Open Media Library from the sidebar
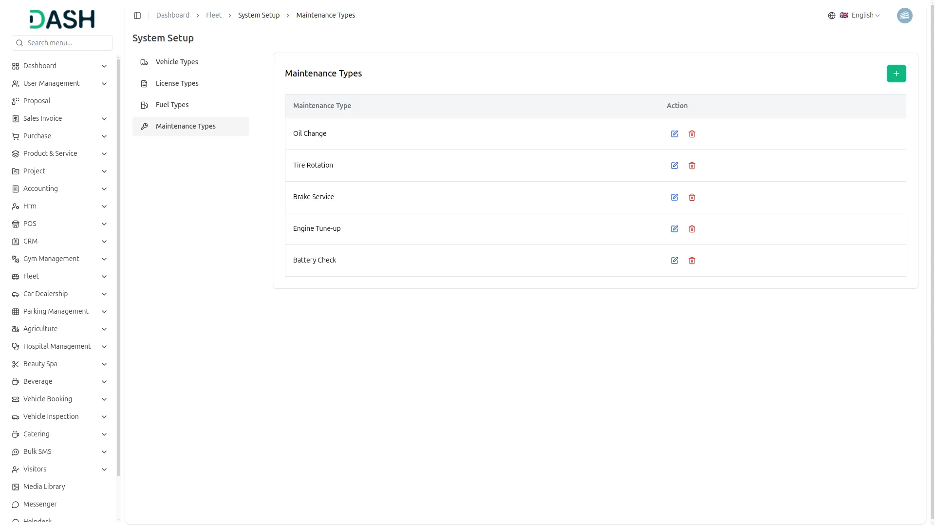 pos(44,487)
